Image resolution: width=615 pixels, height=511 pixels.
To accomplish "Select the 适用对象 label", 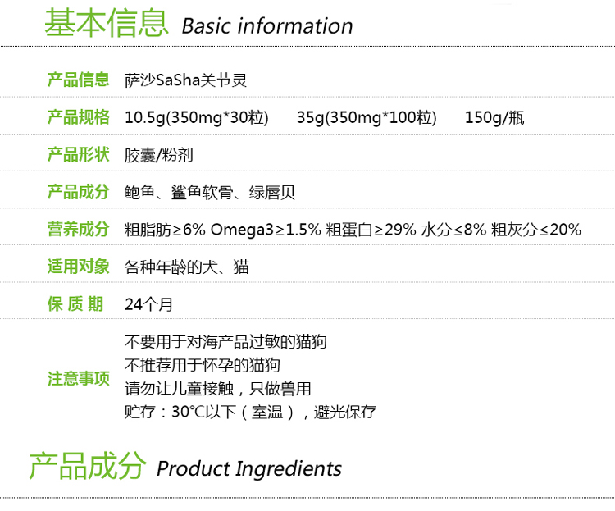I will tap(79, 266).
